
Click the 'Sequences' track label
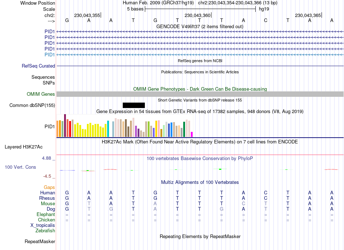pyautogui.click(x=43, y=77)
